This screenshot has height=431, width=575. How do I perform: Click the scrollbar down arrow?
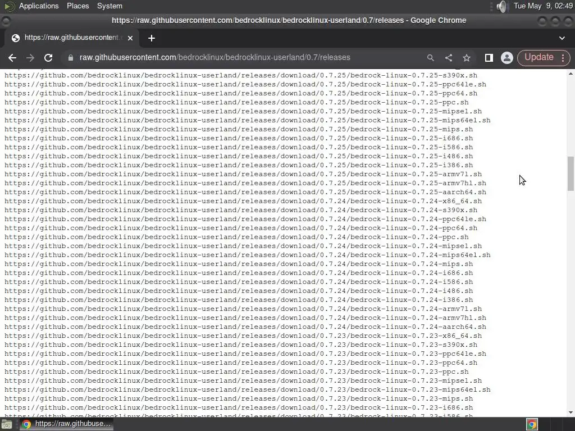point(571,412)
